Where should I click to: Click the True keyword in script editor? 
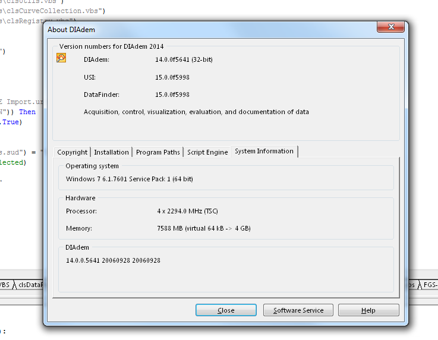pos(11,122)
